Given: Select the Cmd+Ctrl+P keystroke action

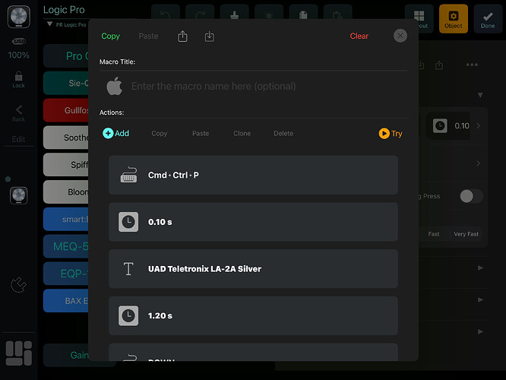Looking at the screenshot, I should click(253, 175).
